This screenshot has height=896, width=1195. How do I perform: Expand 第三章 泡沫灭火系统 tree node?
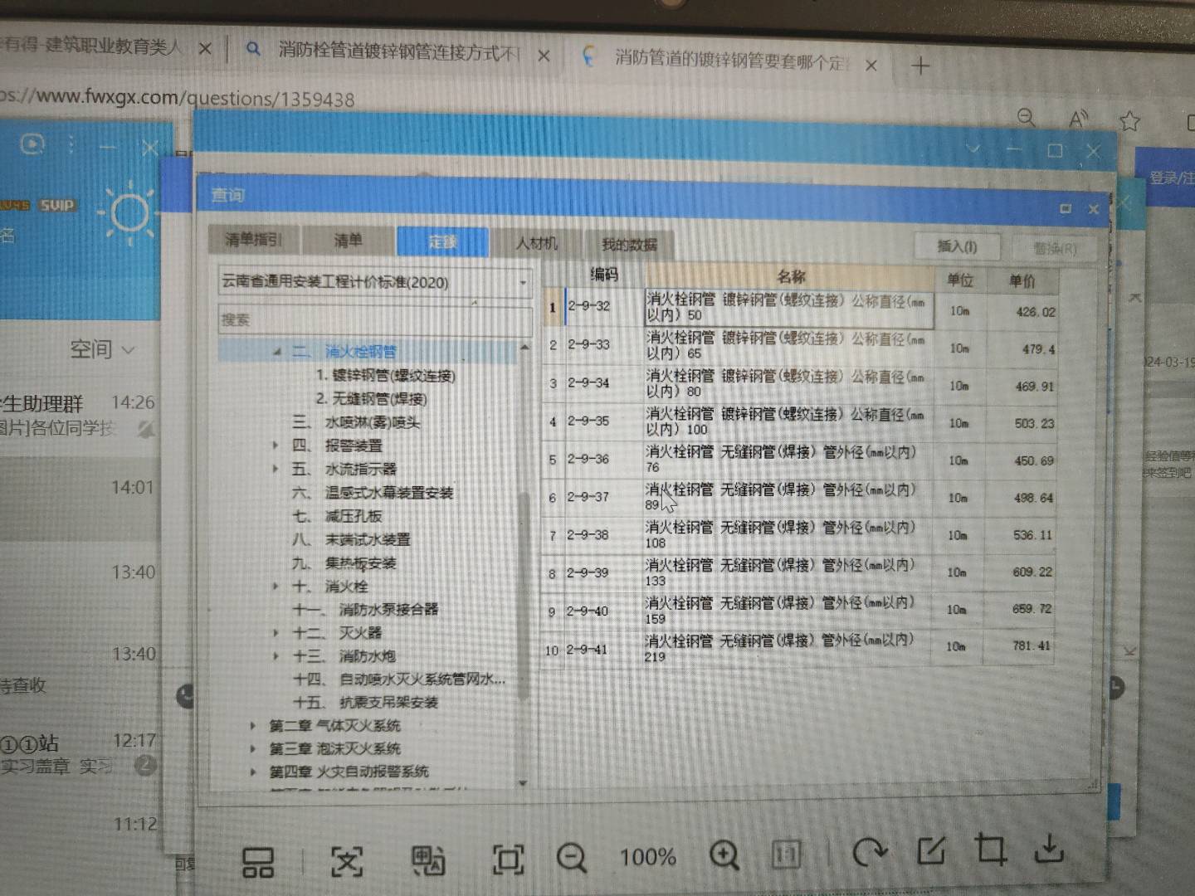coord(253,749)
